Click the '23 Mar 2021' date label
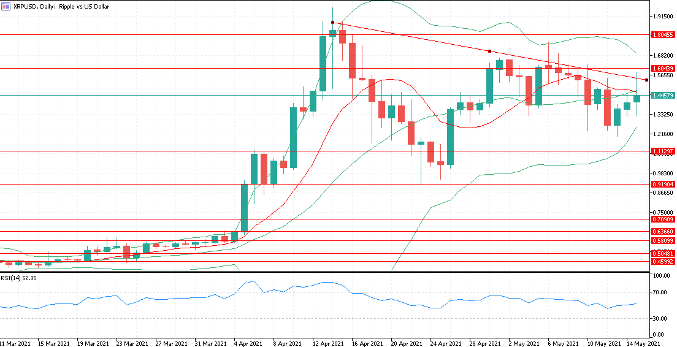 [133, 343]
